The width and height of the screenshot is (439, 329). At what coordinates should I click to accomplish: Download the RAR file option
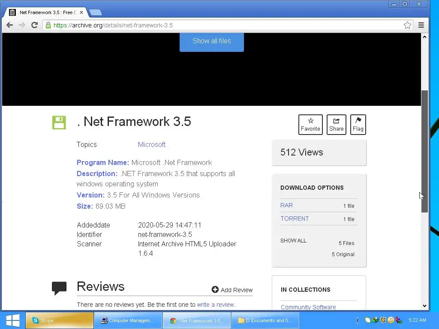point(286,205)
